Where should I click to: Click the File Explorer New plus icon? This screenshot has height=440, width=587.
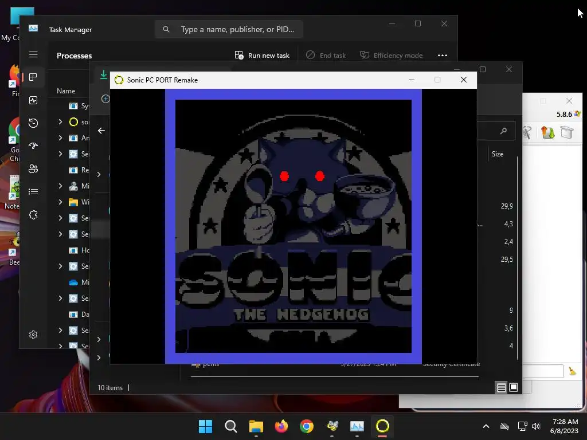105,99
